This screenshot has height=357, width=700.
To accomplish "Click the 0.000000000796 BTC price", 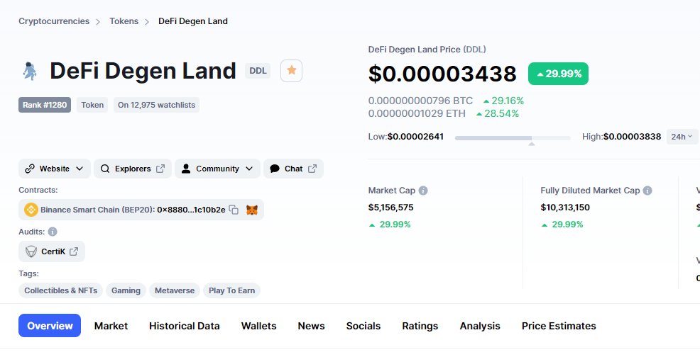I will (x=420, y=101).
